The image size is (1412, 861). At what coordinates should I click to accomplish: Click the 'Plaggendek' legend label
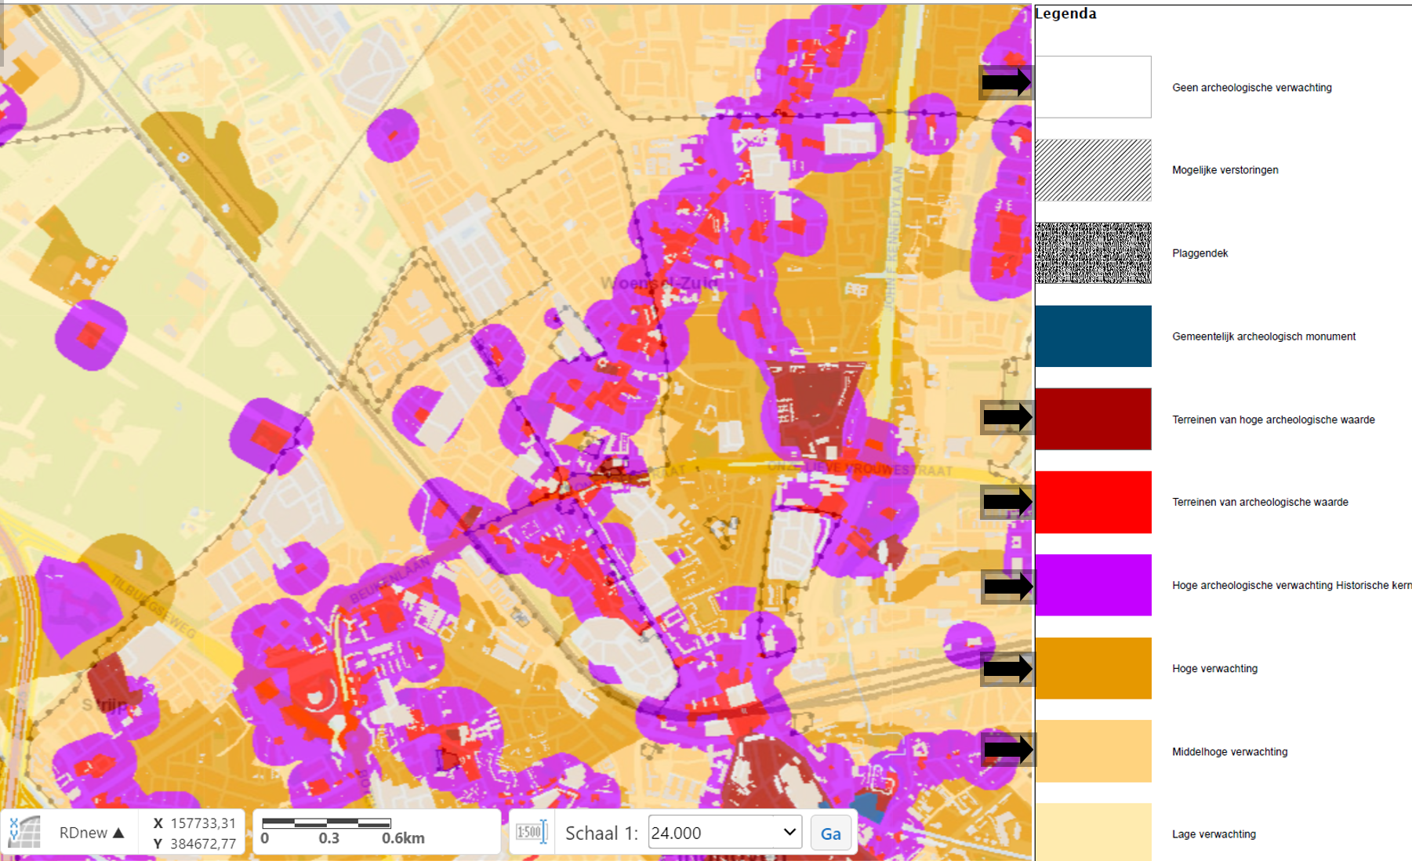tap(1200, 253)
